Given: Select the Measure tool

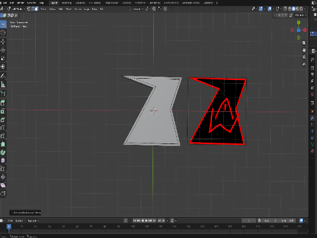Looking at the screenshot, I should 3,85.
